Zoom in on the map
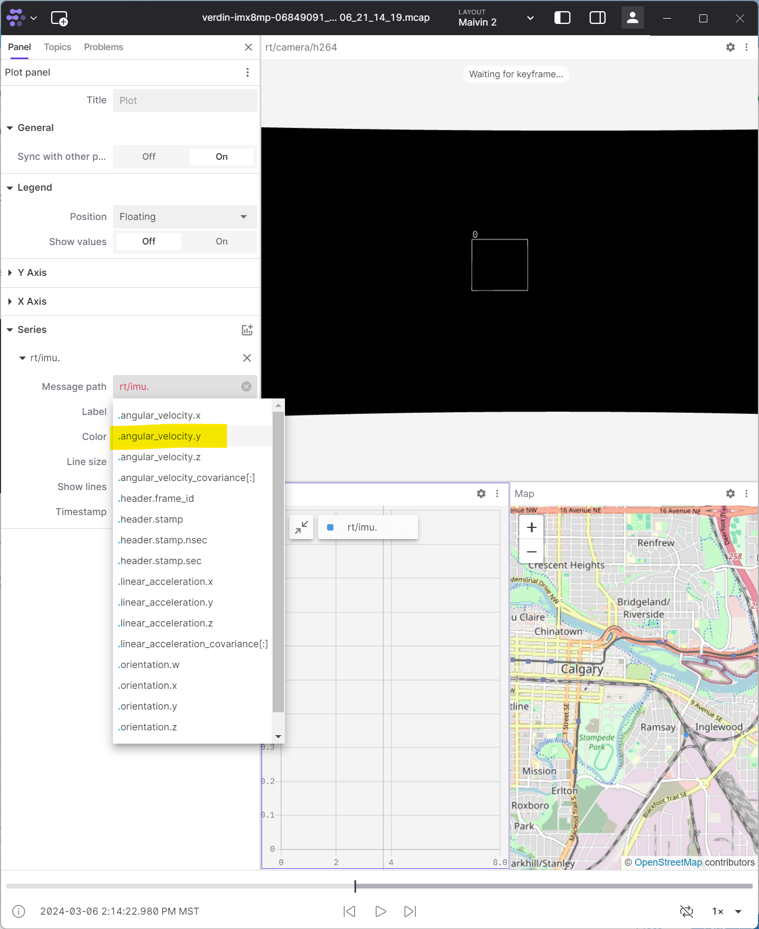Screen dimensions: 759x929 [531, 527]
